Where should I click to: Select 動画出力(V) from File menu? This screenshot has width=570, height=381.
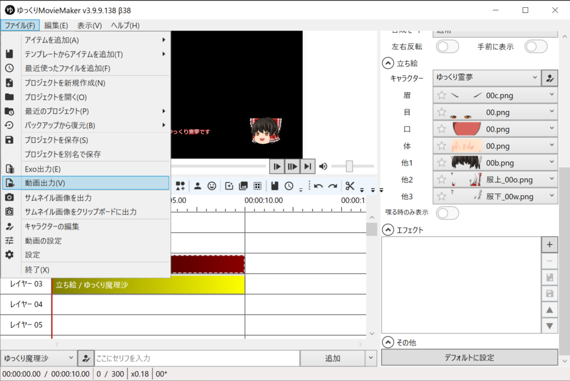point(86,183)
